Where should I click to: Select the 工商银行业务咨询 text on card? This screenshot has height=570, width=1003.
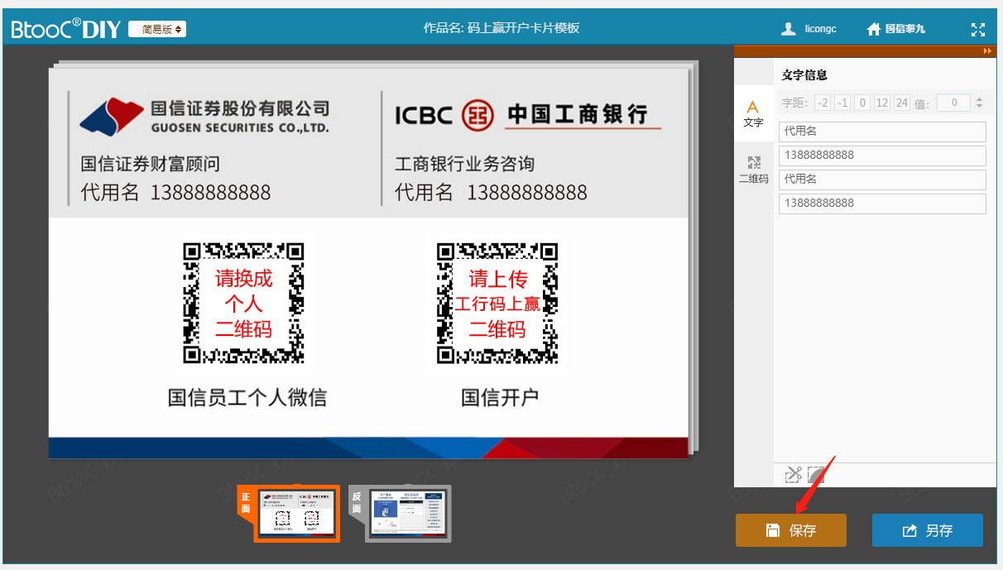coord(465,164)
